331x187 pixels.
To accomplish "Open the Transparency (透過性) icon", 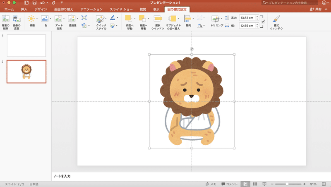I will pyautogui.click(x=72, y=19).
